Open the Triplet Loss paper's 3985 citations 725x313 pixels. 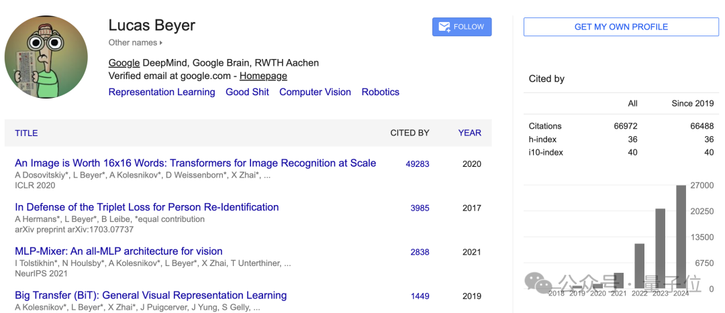[x=420, y=208]
